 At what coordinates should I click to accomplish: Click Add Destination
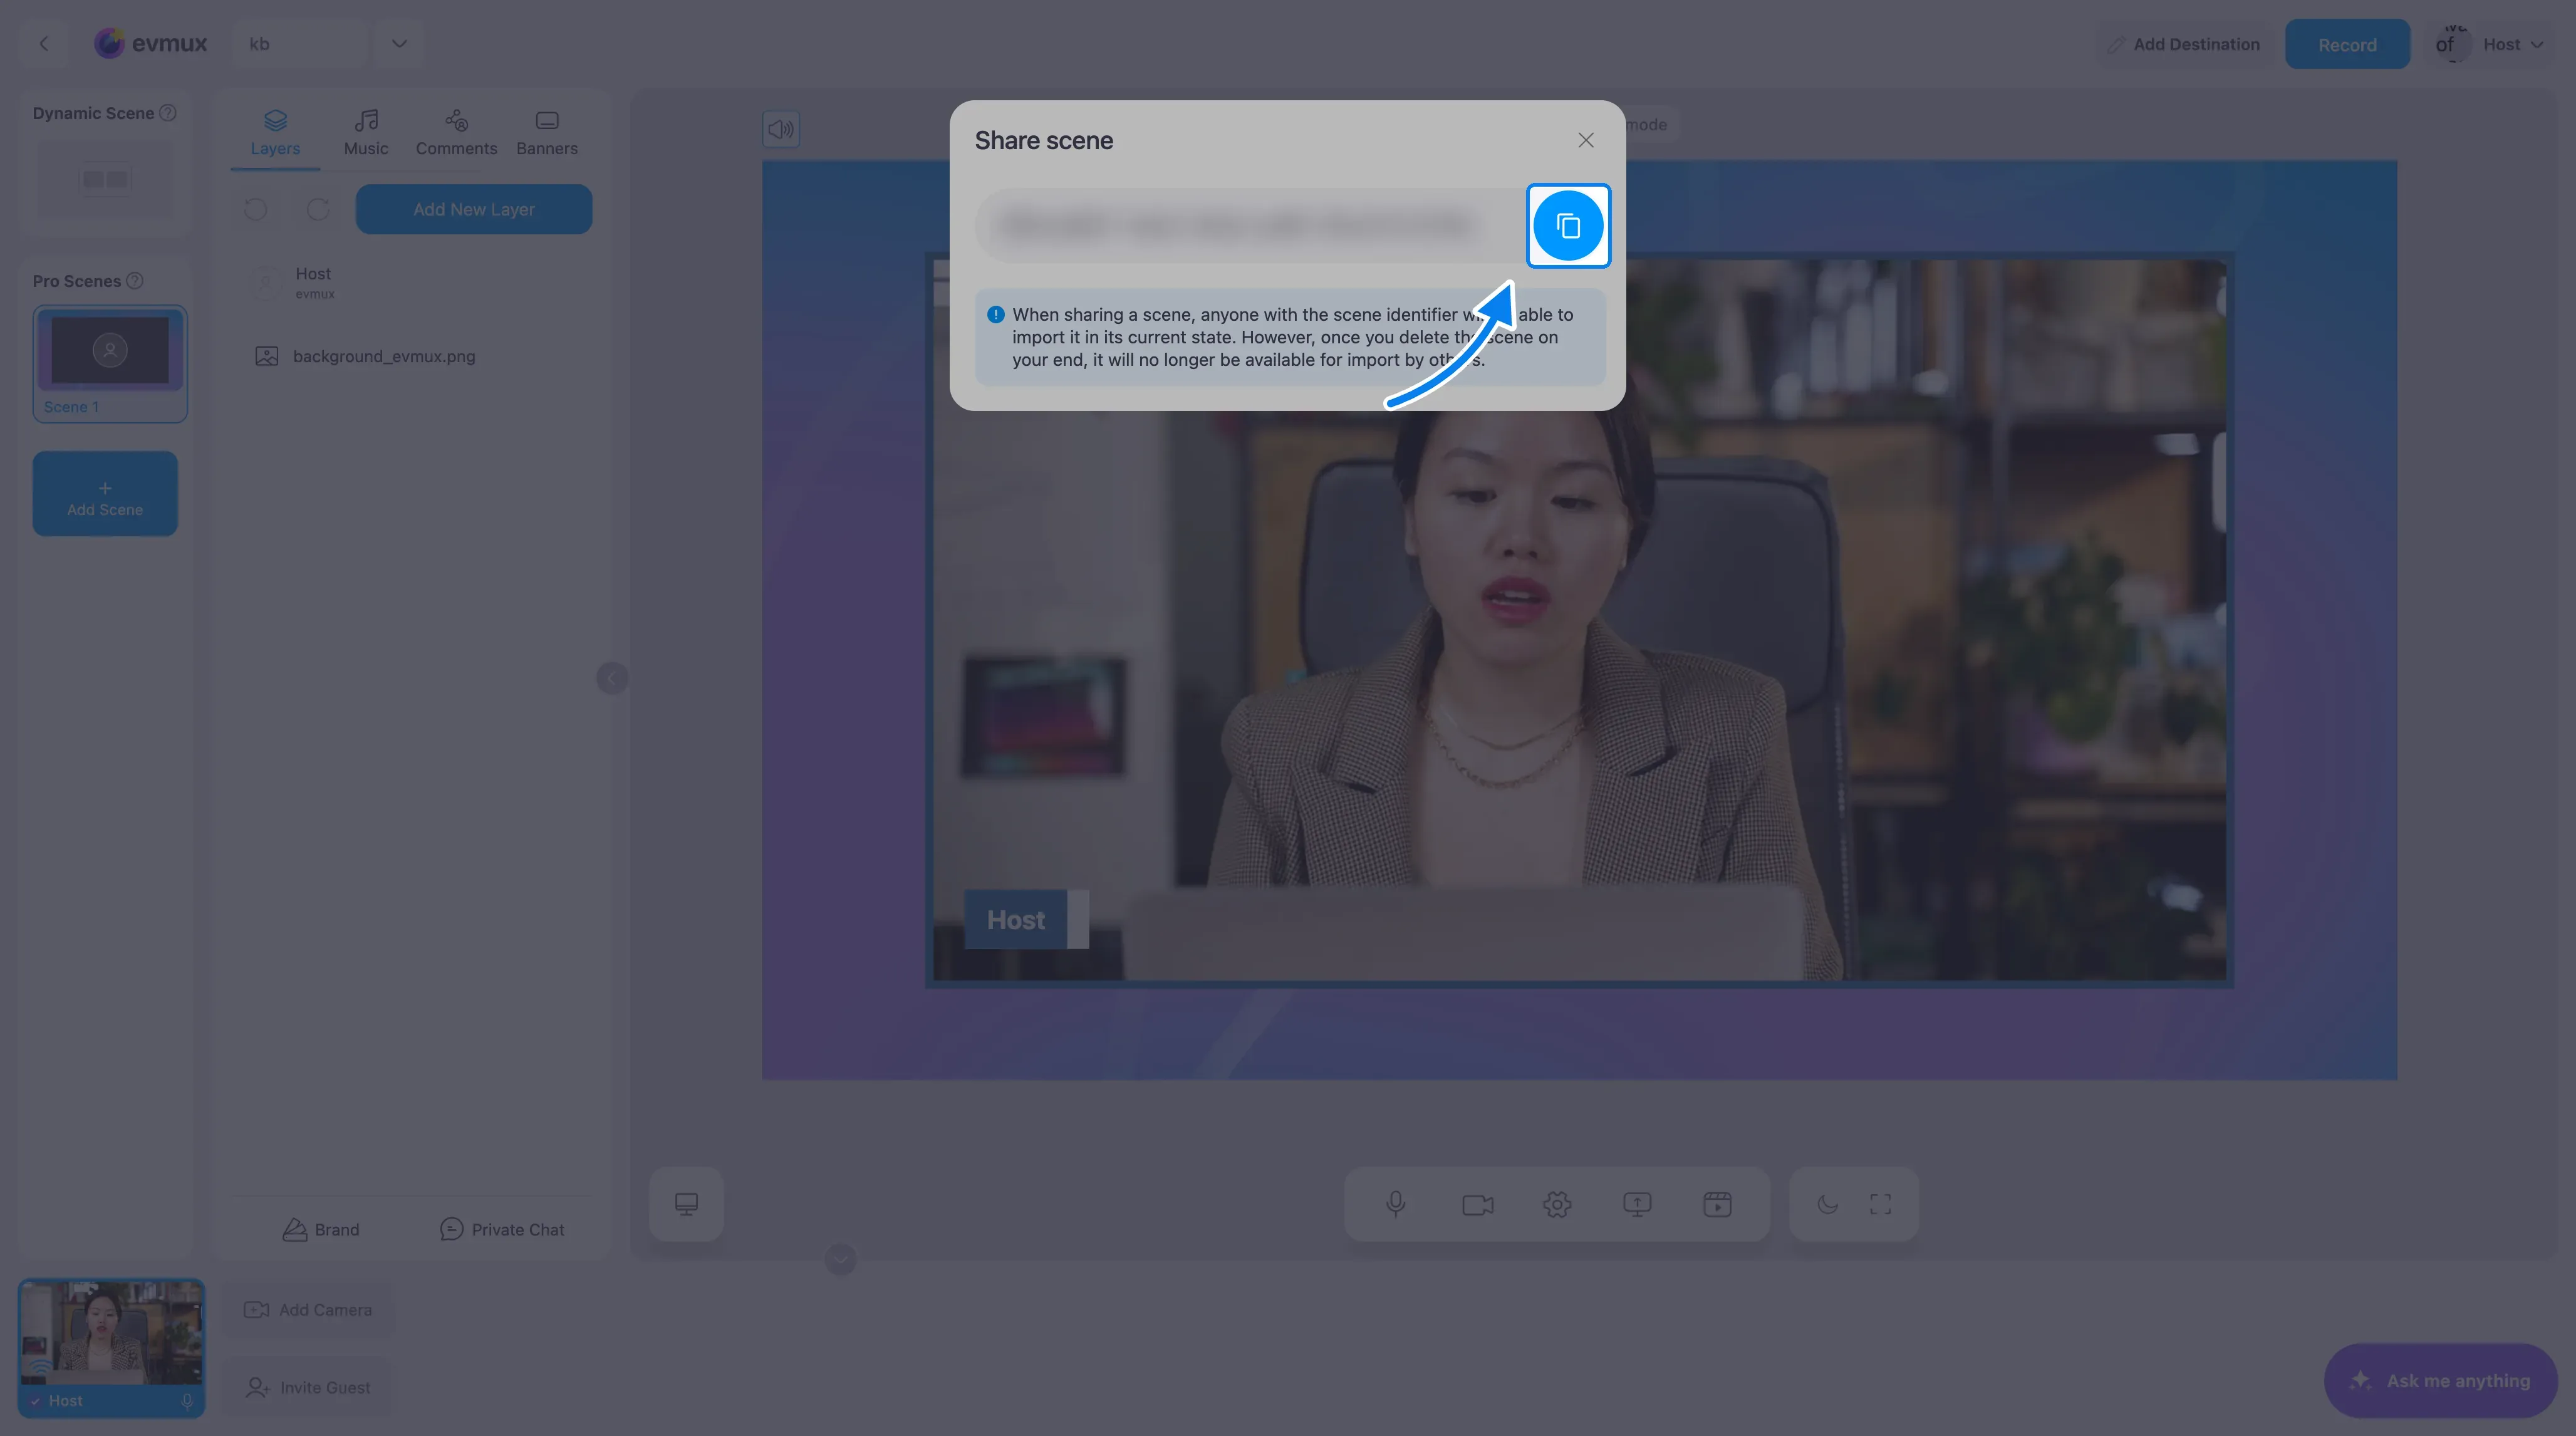point(2185,44)
